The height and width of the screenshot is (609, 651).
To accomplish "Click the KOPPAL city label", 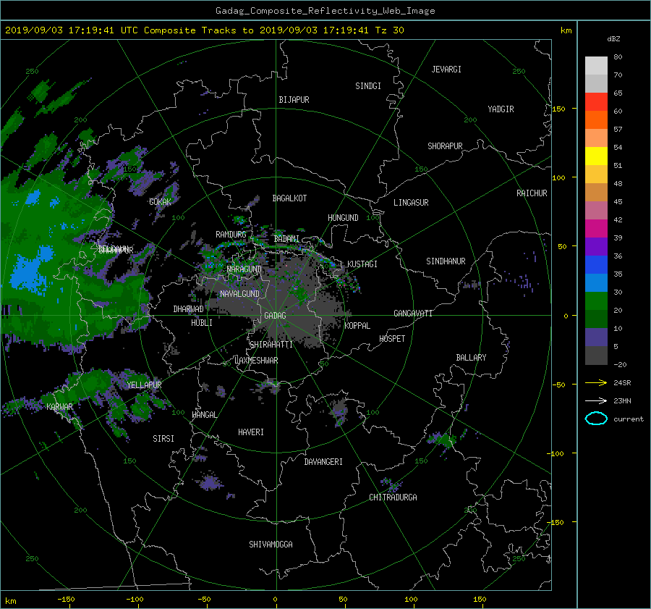I will point(357,326).
